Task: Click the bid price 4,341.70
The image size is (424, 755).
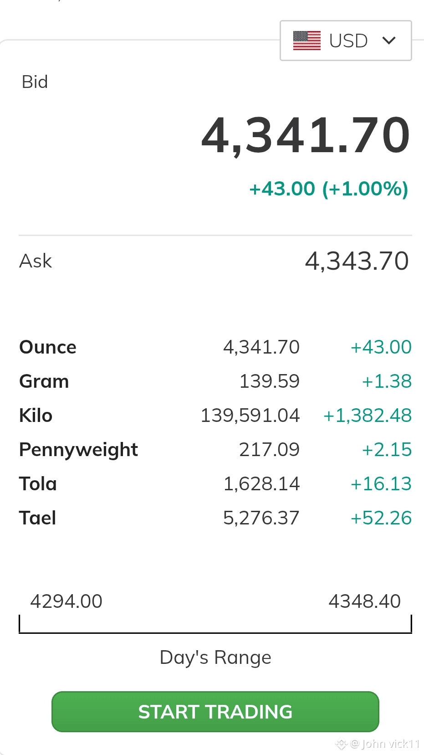Action: click(306, 135)
